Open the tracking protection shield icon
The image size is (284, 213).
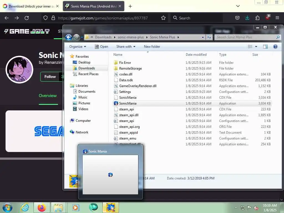coord(45,18)
